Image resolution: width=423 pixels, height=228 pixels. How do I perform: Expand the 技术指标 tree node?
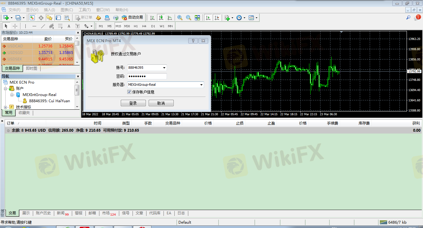click(6, 107)
